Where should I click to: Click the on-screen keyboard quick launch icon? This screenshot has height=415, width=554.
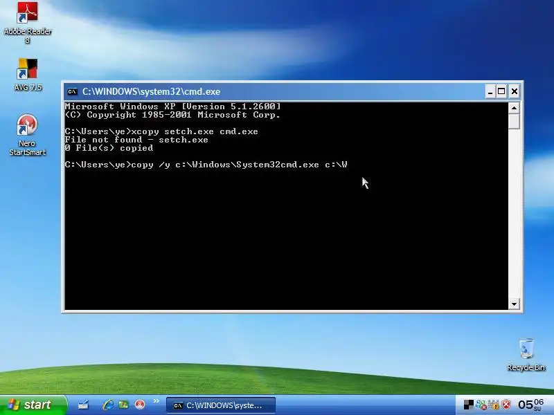(83, 405)
